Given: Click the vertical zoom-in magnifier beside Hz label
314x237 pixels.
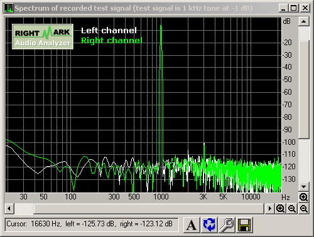Looking at the screenshot, I should coord(303,197).
